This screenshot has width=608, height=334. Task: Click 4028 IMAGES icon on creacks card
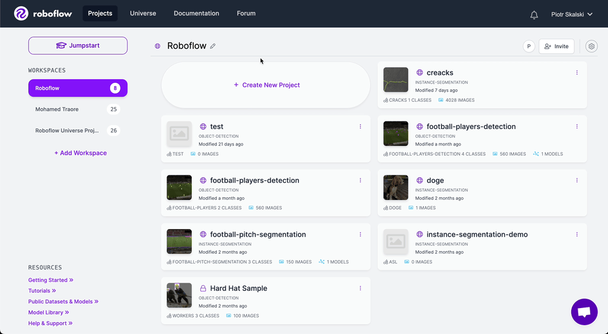click(x=441, y=100)
